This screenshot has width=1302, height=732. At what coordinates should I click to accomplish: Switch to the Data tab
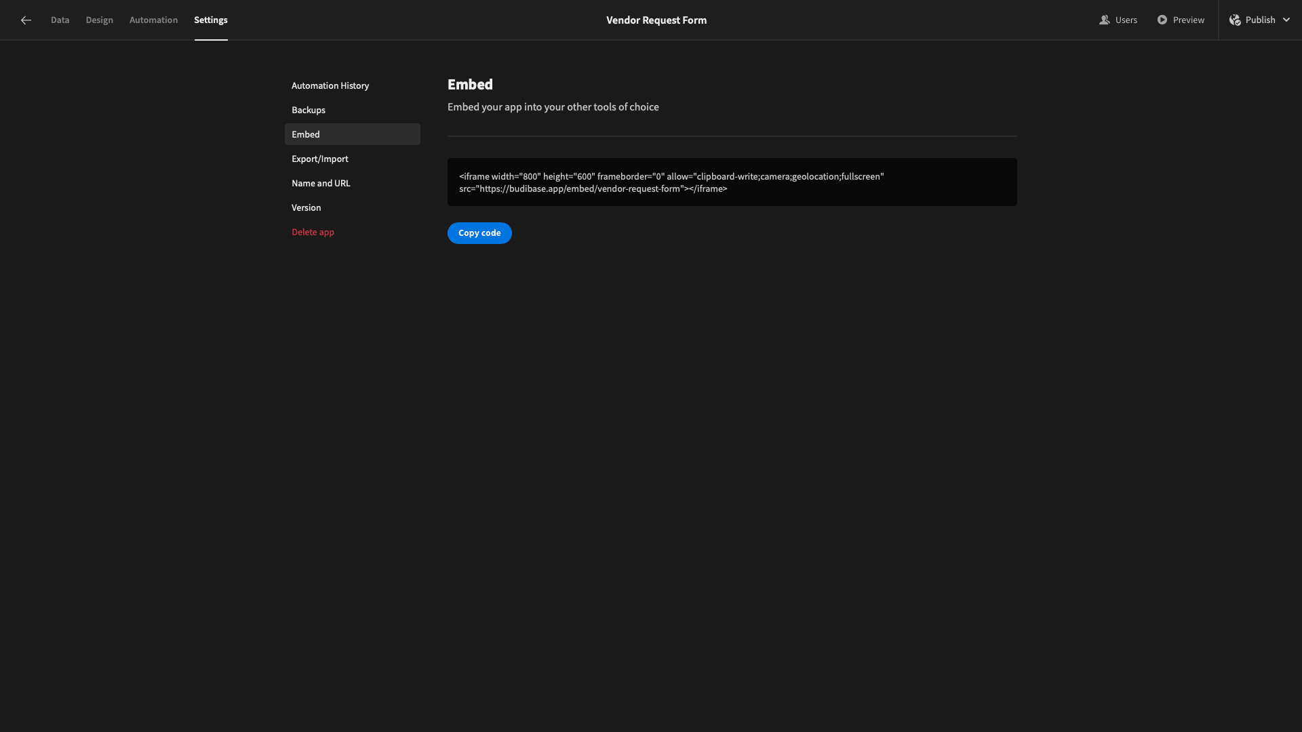(60, 20)
